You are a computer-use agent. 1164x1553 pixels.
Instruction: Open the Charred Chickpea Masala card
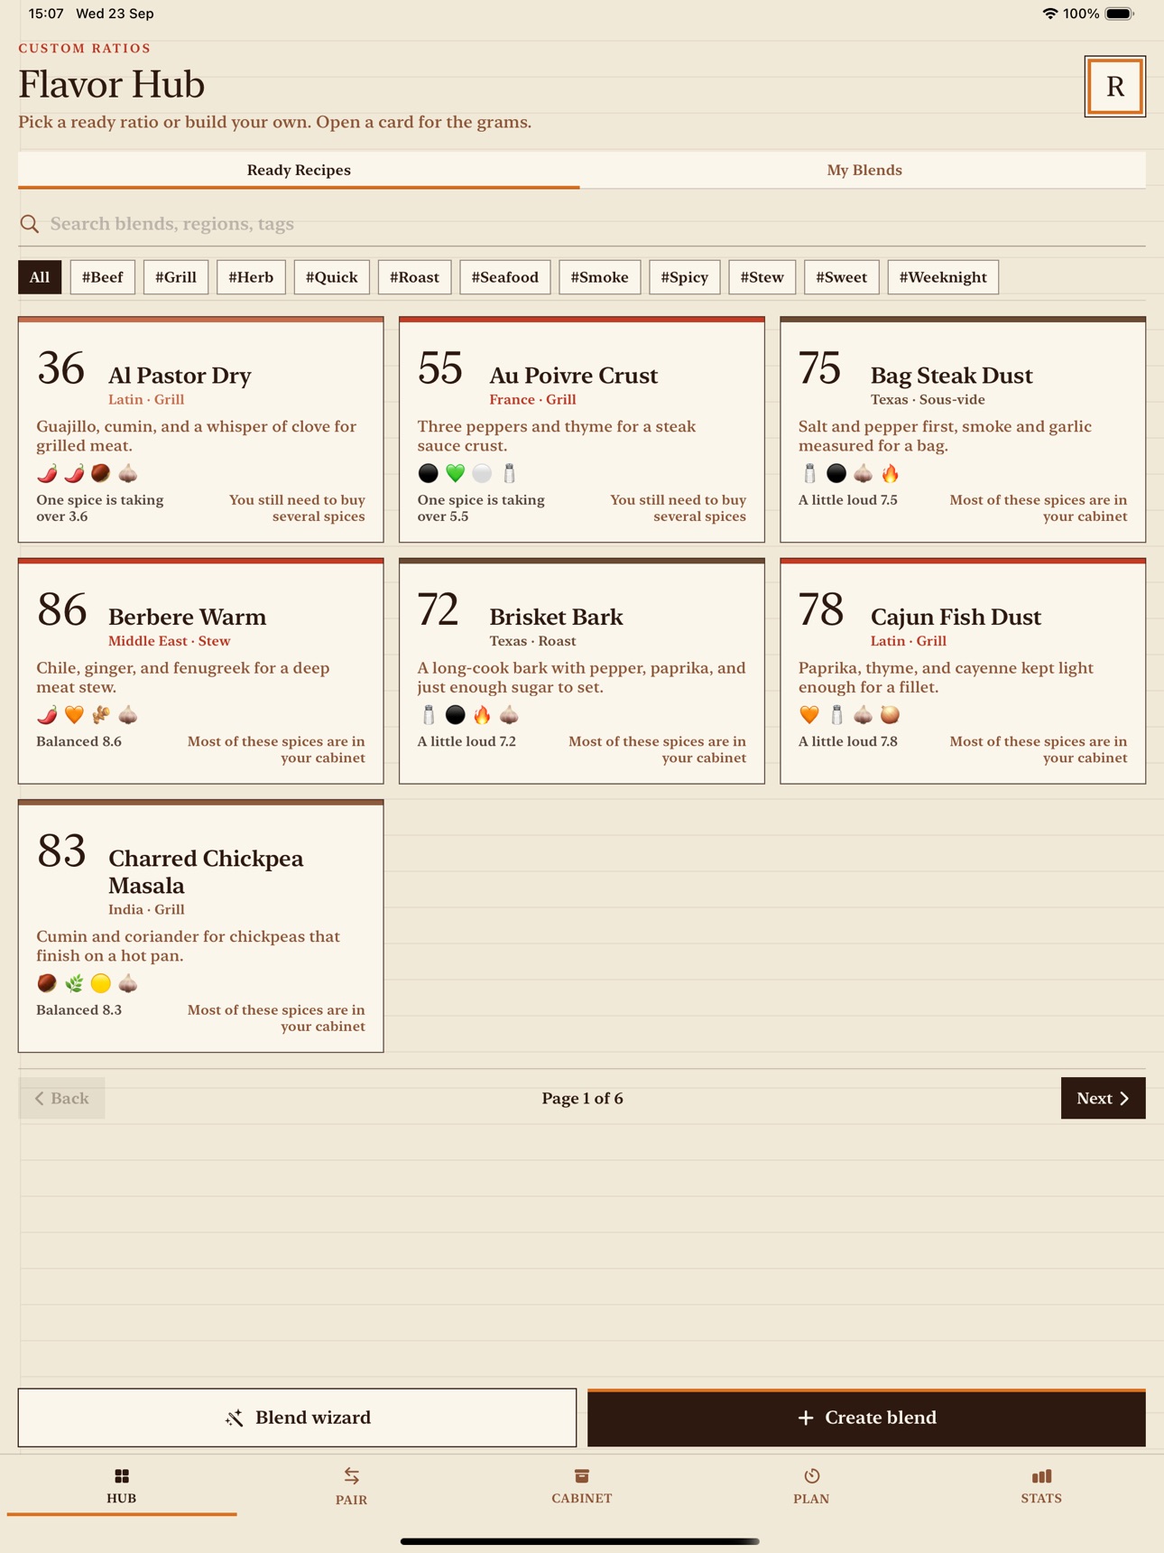tap(200, 925)
